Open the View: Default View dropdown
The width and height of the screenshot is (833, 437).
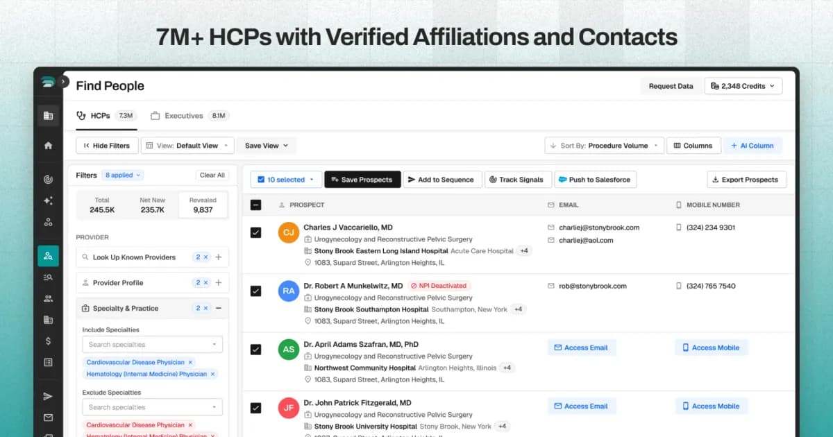(x=186, y=146)
